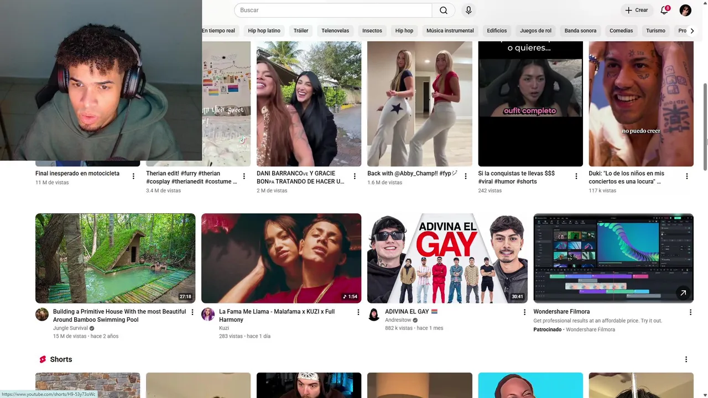This screenshot has height=398, width=708.
Task: Activate voice search microphone
Action: pyautogui.click(x=468, y=10)
